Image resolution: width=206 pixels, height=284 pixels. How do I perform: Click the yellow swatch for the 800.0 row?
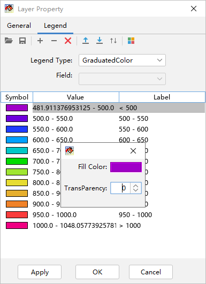pyautogui.click(x=17, y=182)
